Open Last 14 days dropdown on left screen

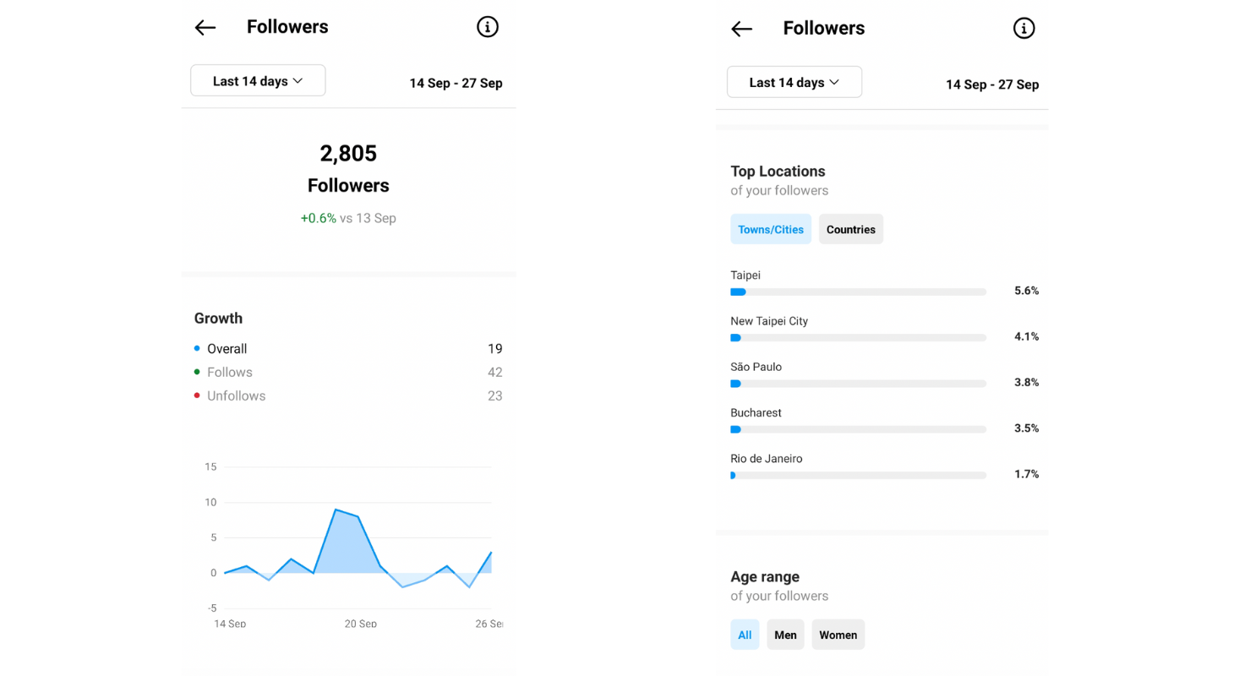[x=258, y=81]
